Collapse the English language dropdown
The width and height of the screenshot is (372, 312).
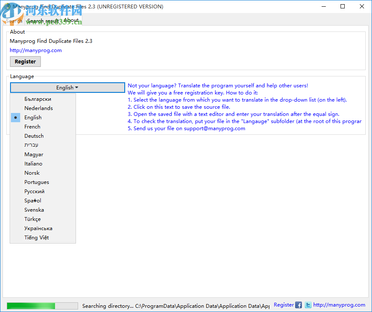67,87
